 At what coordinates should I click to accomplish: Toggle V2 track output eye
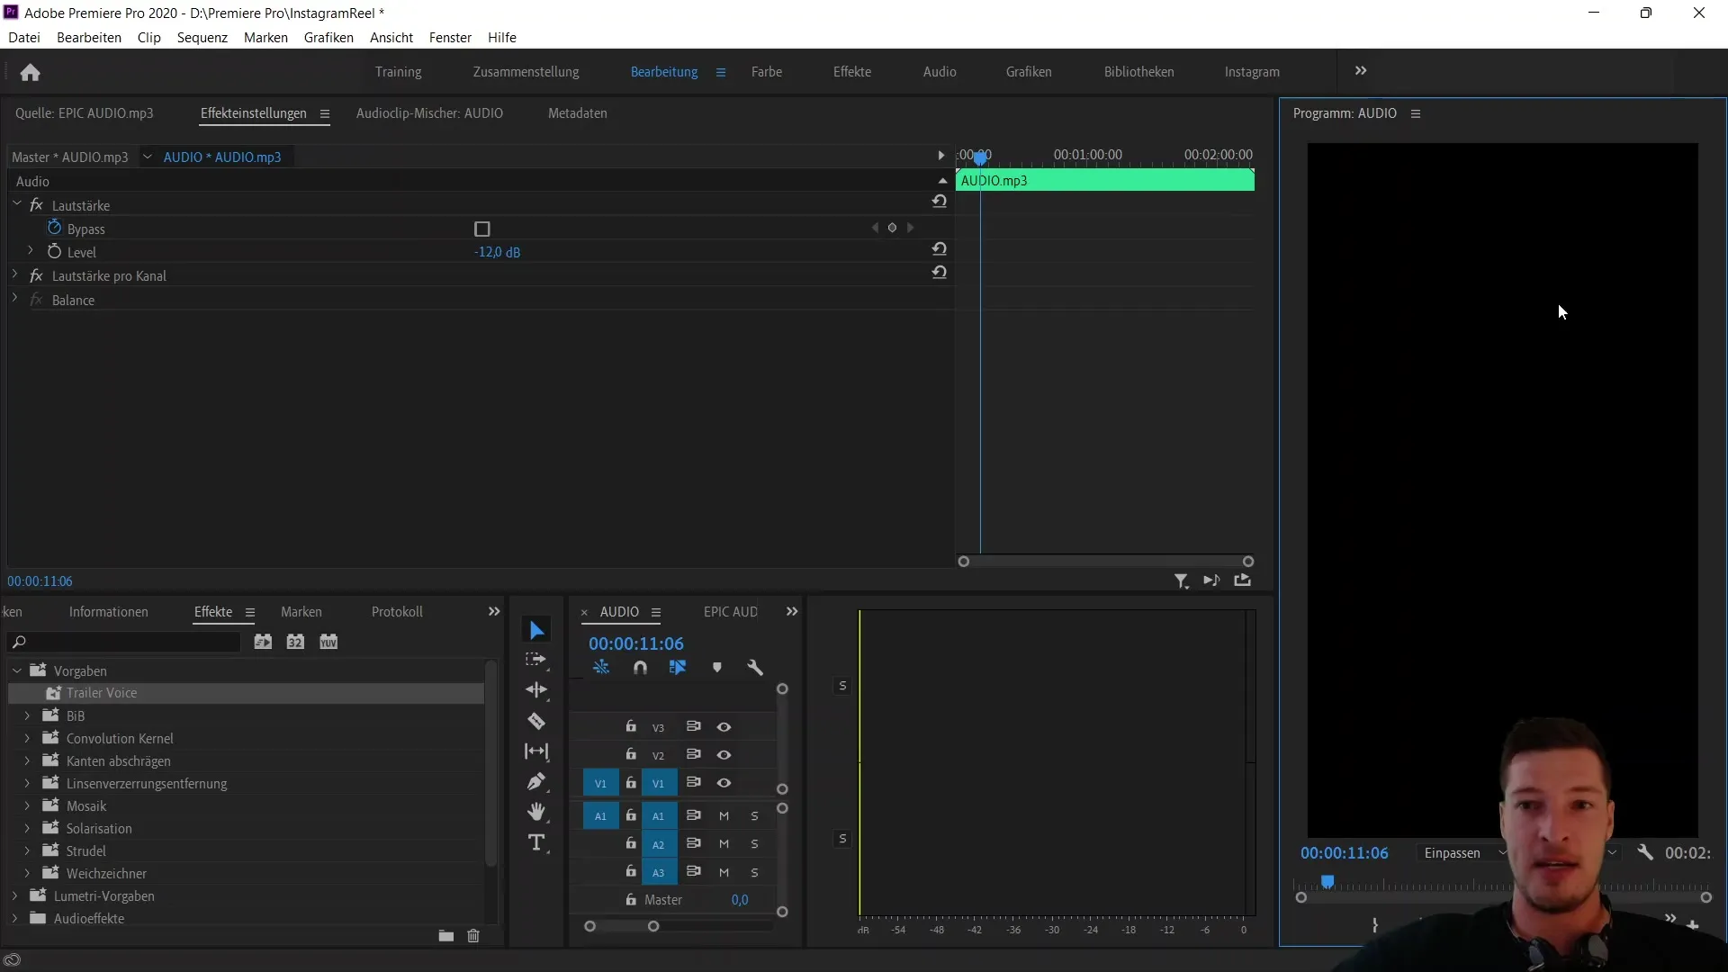[x=724, y=755]
